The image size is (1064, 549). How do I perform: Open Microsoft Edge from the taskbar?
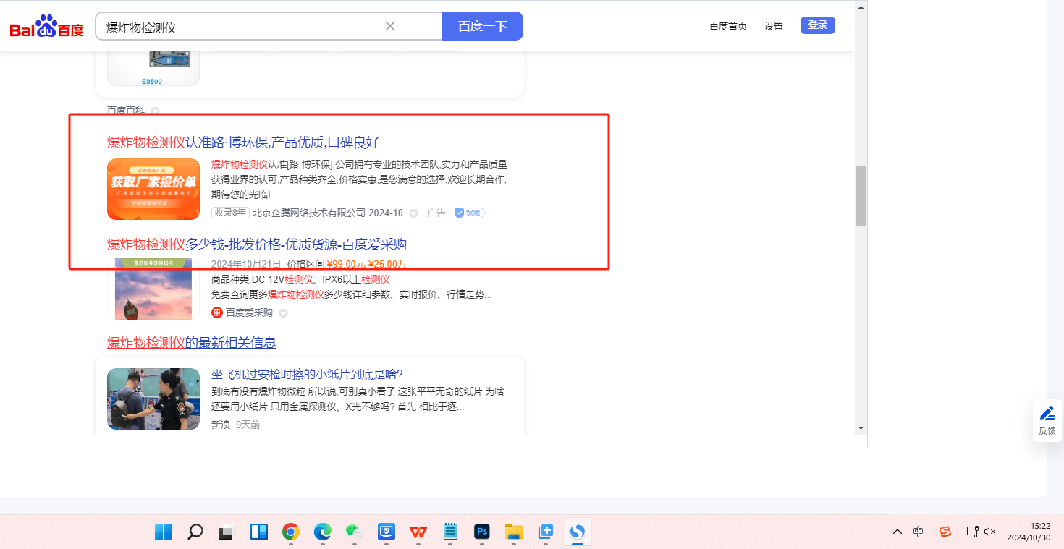coord(322,532)
